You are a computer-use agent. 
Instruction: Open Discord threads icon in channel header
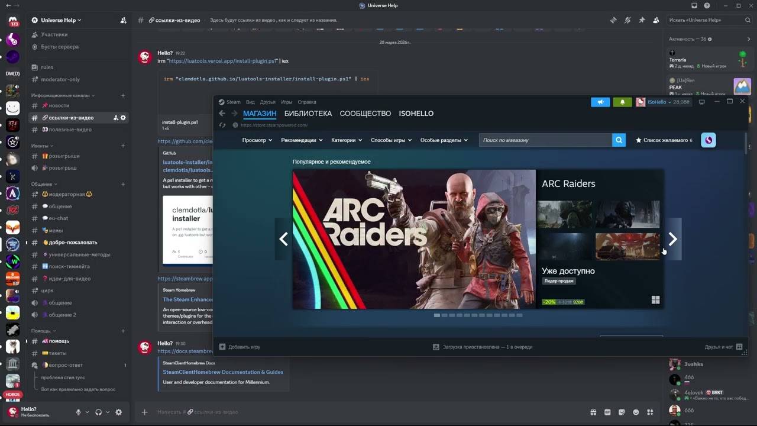(x=613, y=20)
